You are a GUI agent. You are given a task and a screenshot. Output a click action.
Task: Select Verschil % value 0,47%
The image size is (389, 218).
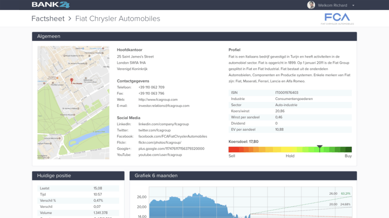[x=98, y=200]
